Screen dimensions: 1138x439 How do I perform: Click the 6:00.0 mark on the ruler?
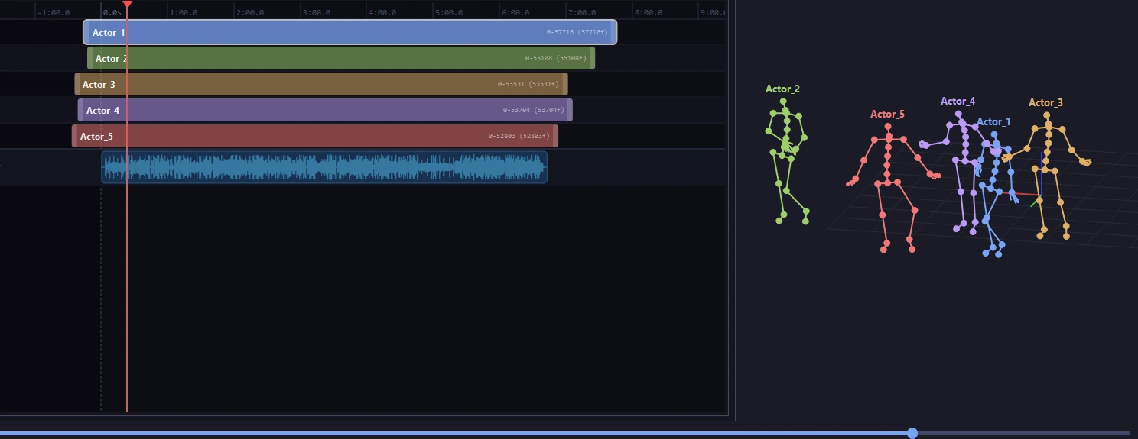pyautogui.click(x=515, y=13)
